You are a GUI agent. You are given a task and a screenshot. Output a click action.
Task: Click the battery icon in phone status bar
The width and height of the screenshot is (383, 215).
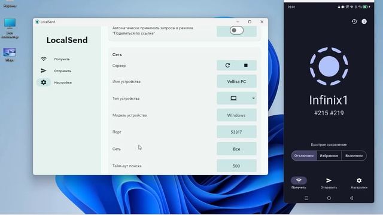pyautogui.click(x=365, y=7)
